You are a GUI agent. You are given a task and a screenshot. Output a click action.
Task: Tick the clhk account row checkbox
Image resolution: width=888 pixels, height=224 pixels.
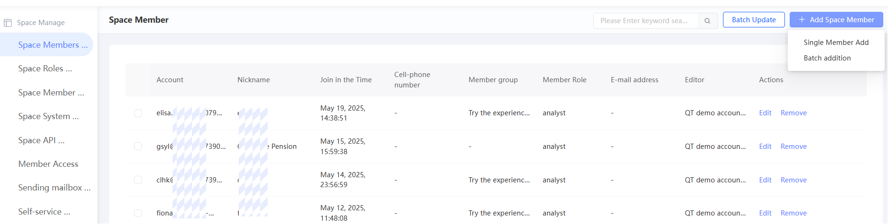pyautogui.click(x=138, y=180)
